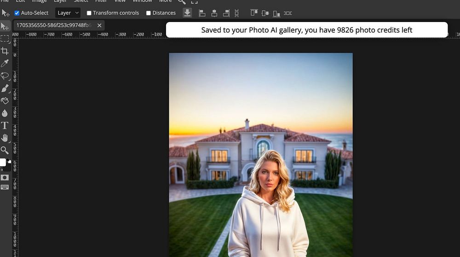Click Move tool icon in options bar
460x257 pixels.
tap(6, 13)
